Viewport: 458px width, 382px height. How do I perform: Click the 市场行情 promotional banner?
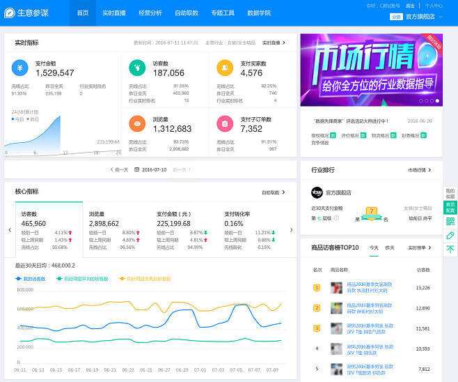coord(371,70)
